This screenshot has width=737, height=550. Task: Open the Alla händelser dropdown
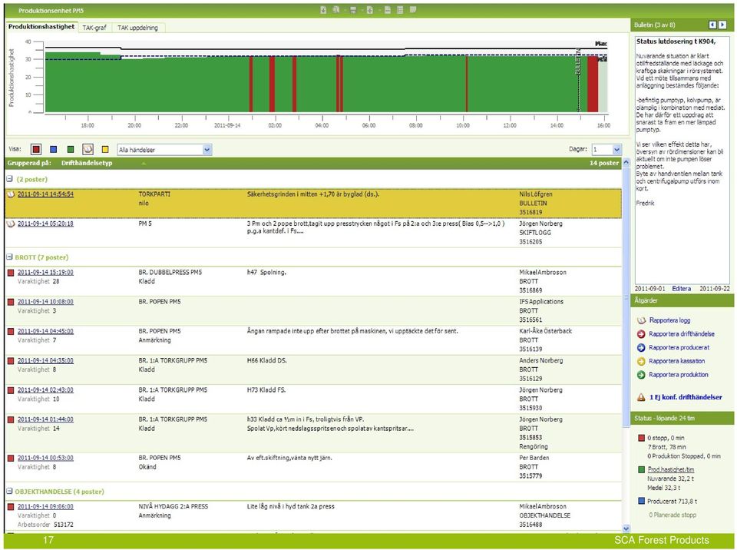coord(164,150)
